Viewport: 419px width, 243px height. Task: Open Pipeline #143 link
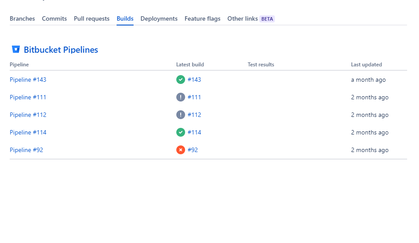(28, 80)
